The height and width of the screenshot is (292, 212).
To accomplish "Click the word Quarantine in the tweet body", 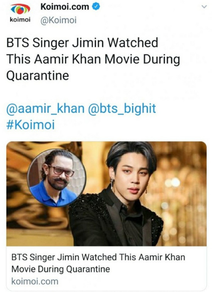I will coord(38,76).
